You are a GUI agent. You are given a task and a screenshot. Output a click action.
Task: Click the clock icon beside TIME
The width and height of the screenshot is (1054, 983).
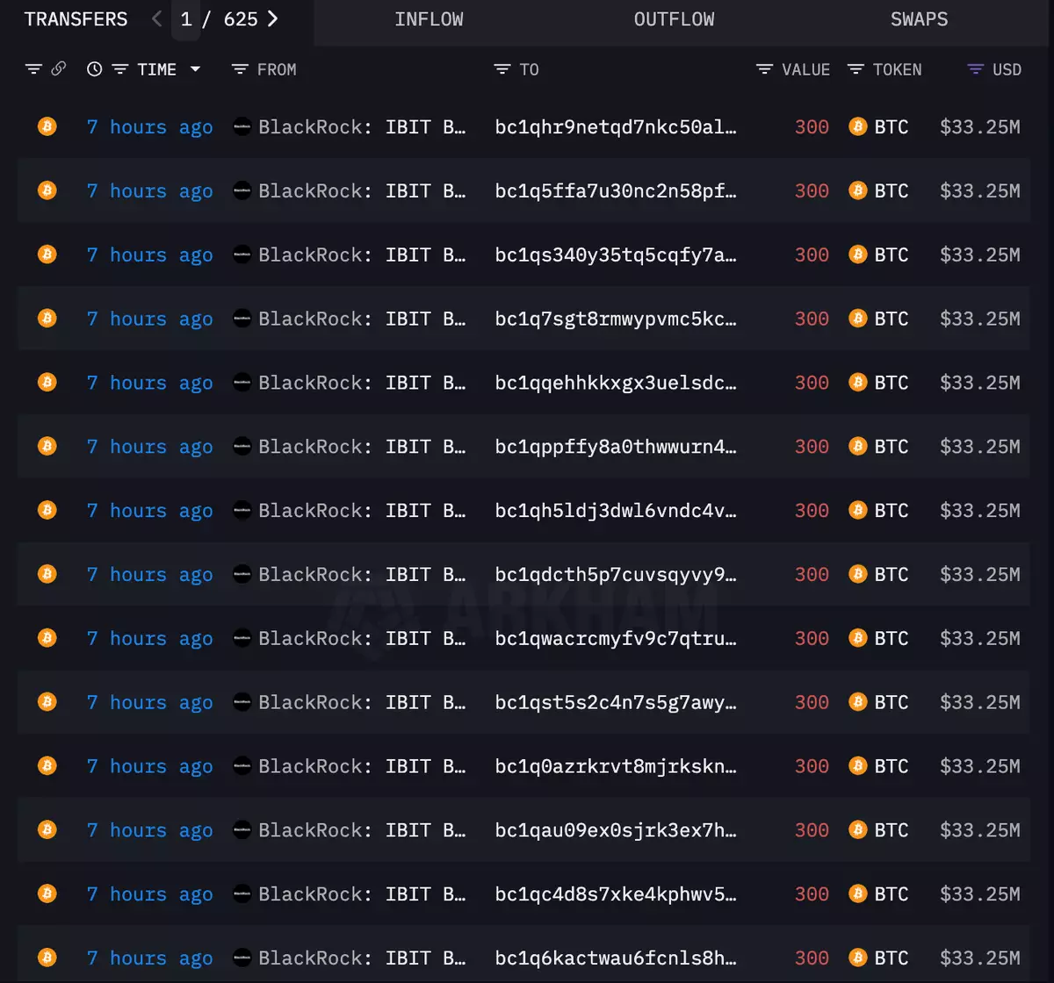(x=94, y=69)
